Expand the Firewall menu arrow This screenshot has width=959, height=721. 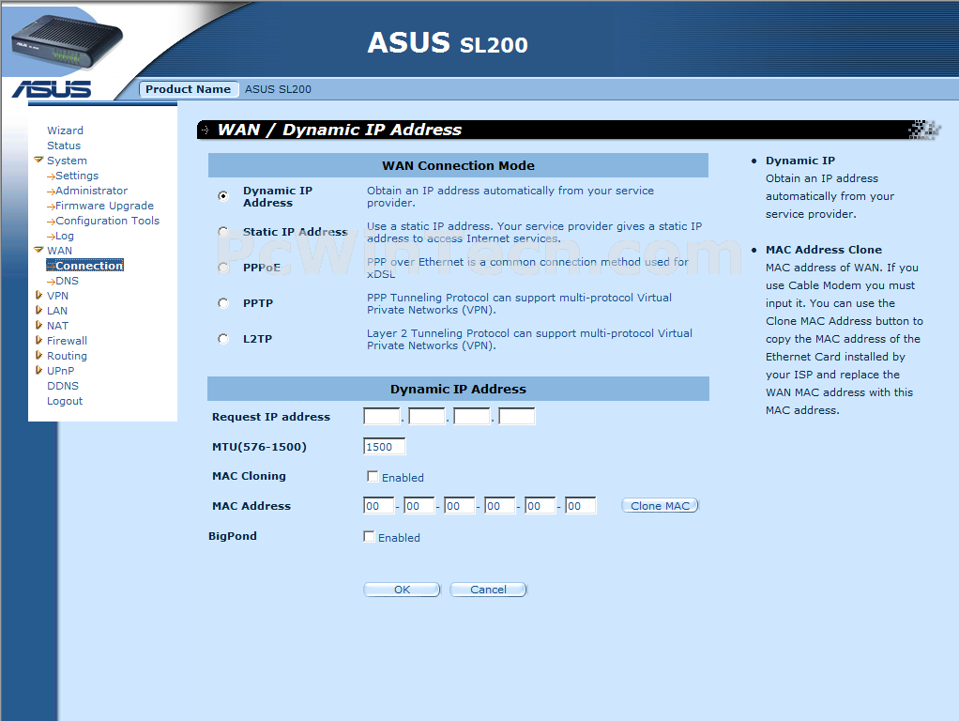click(x=38, y=340)
